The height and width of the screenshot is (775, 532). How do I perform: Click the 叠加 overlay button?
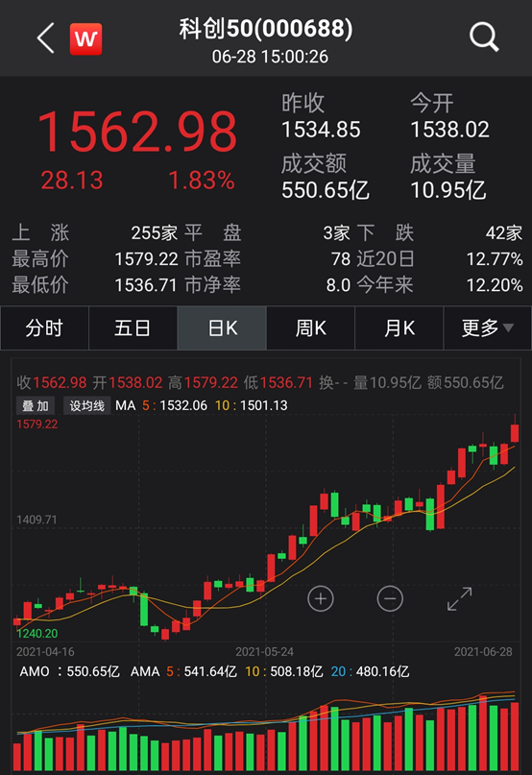(x=36, y=406)
